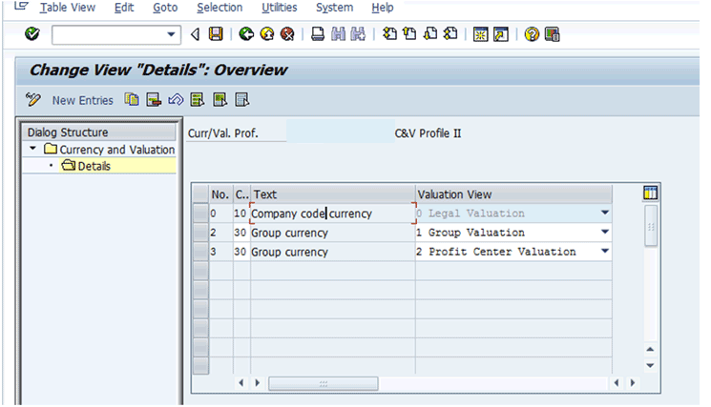Screen dimensions: 711x407
Task: Click the green Back arrow icon
Action: point(245,34)
